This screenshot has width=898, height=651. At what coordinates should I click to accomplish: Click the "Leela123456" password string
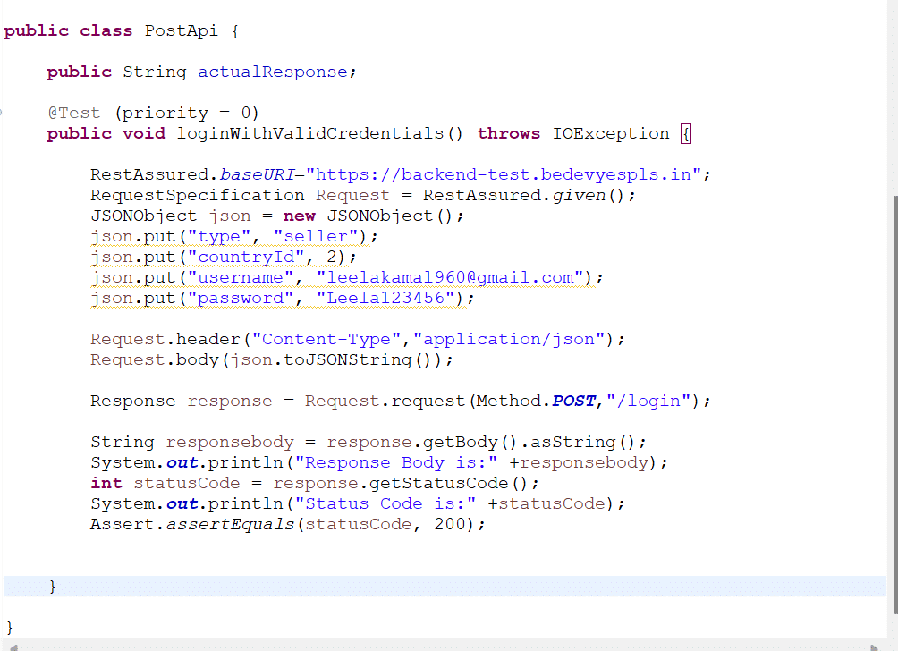pyautogui.click(x=385, y=299)
